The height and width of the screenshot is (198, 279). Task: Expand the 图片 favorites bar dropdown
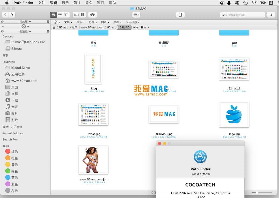point(105,22)
